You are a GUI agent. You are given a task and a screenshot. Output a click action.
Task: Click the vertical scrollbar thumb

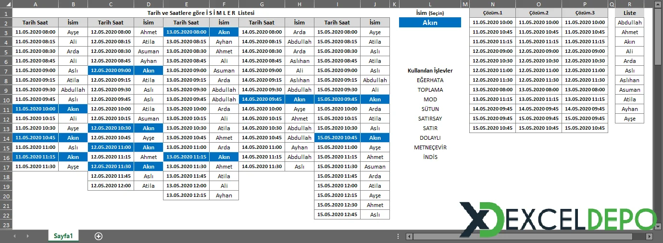coord(658,38)
